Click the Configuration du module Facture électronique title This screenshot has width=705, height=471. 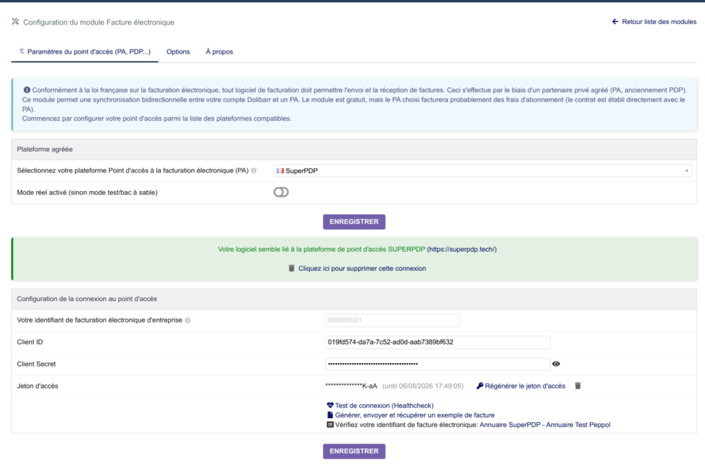98,22
